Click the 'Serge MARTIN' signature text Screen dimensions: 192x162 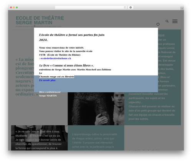point(48,96)
